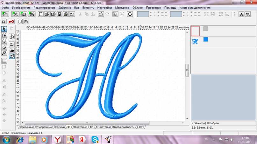Click the red key icon

(12, 22)
